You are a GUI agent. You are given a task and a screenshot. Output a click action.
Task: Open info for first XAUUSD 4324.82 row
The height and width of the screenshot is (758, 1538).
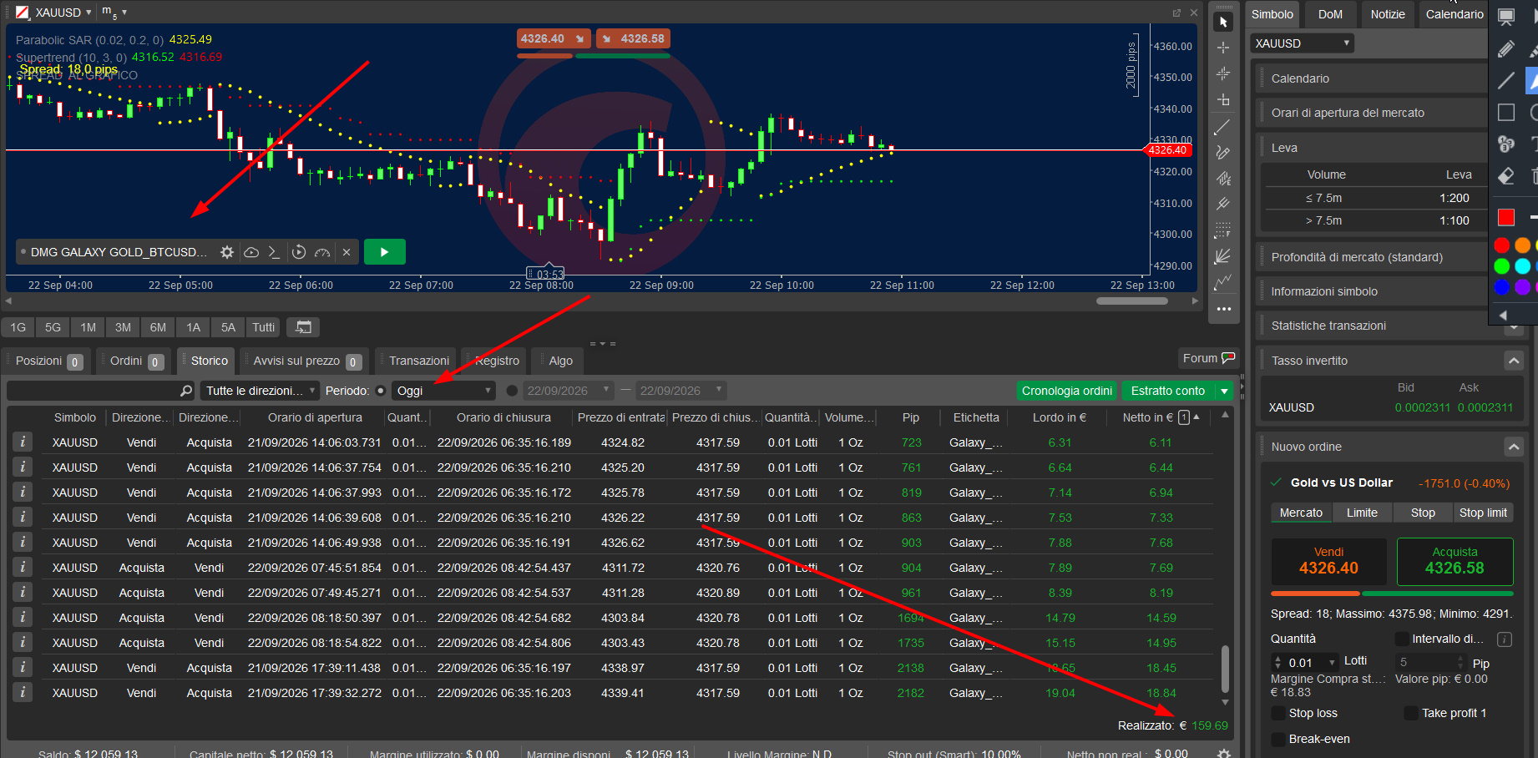coord(23,442)
